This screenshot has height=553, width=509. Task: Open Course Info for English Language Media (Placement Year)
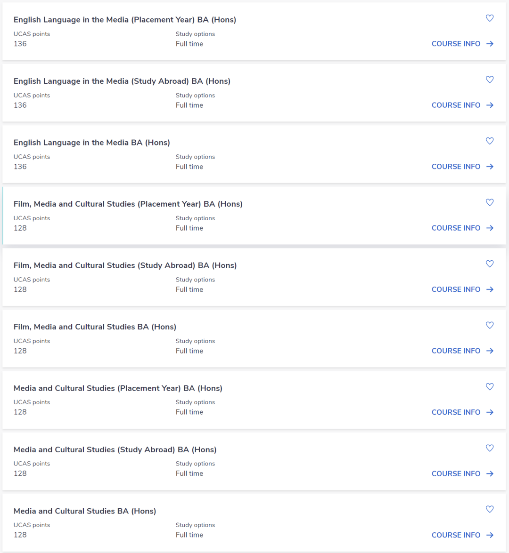[x=462, y=44]
